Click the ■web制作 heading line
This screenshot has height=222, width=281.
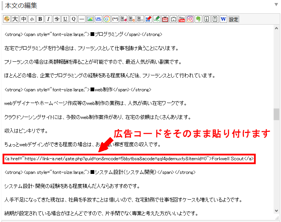(x=78, y=89)
